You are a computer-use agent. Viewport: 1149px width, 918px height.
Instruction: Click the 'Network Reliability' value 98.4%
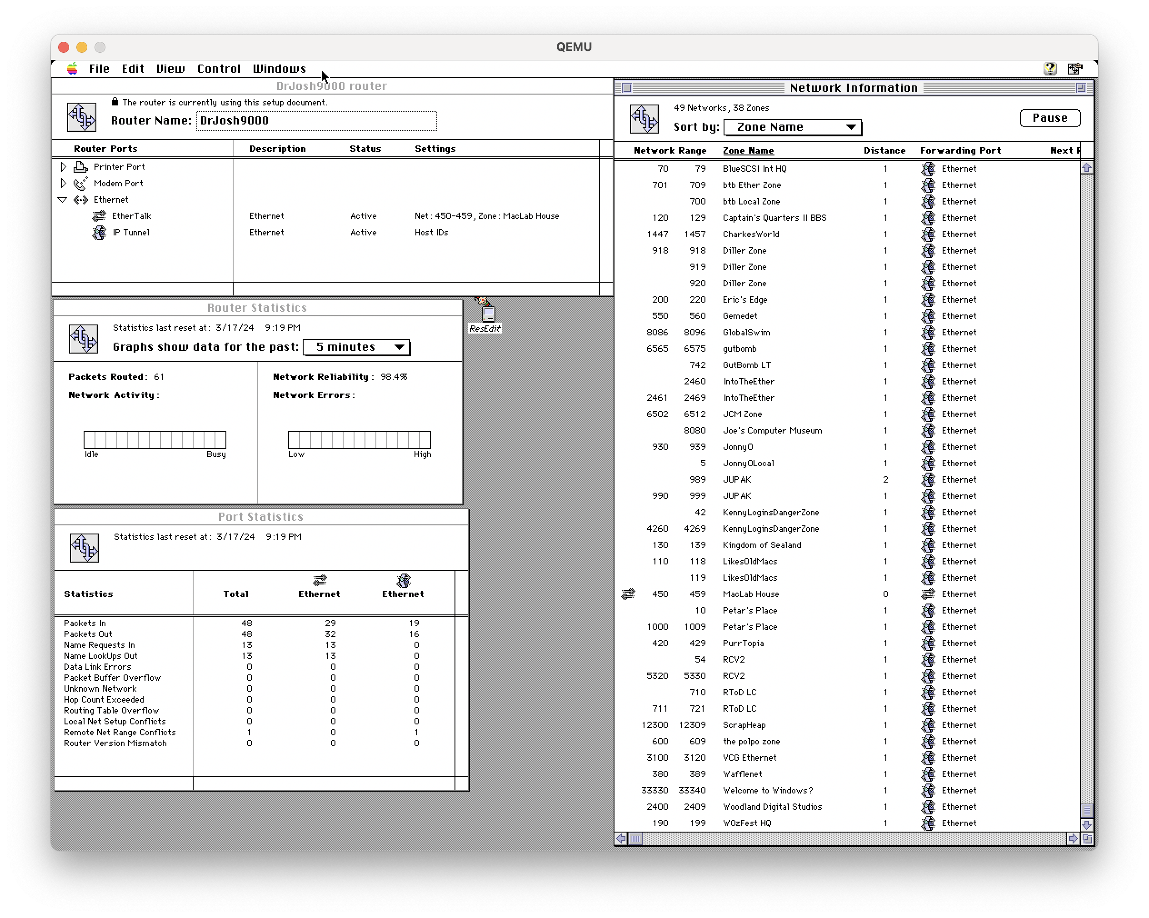tap(394, 377)
